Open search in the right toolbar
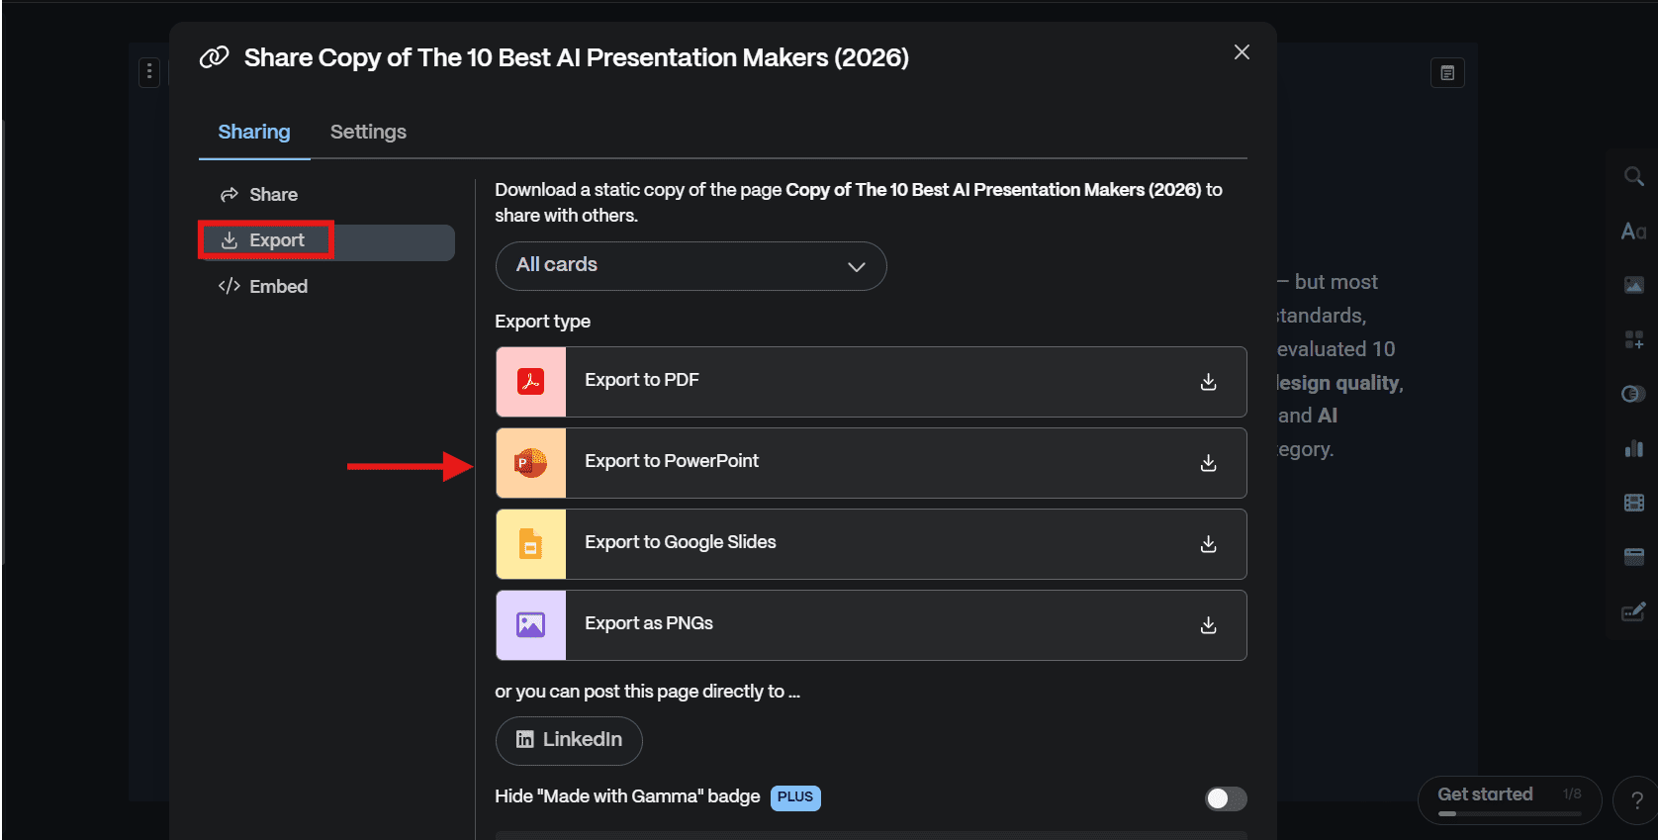The height and width of the screenshot is (840, 1658). coord(1633,176)
